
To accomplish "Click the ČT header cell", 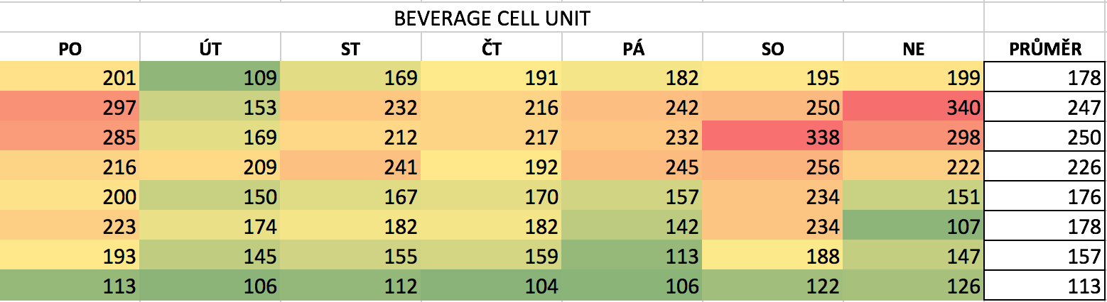I will click(x=492, y=49).
